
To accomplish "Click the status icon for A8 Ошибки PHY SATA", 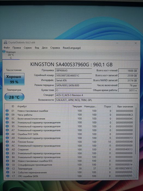I will 7,134.
